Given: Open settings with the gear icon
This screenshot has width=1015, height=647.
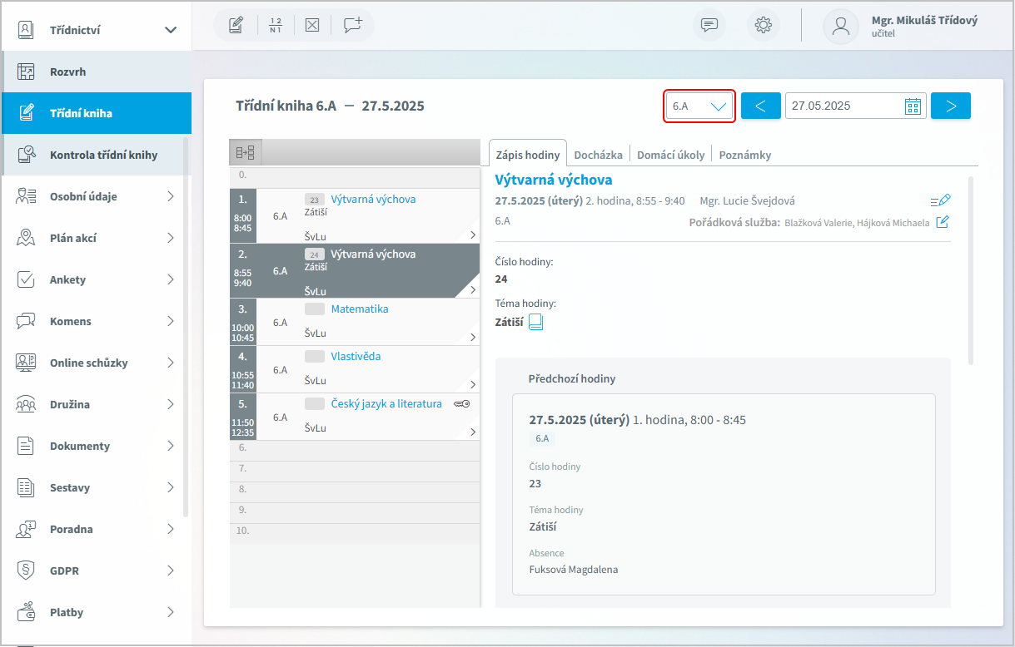Looking at the screenshot, I should coord(763,25).
